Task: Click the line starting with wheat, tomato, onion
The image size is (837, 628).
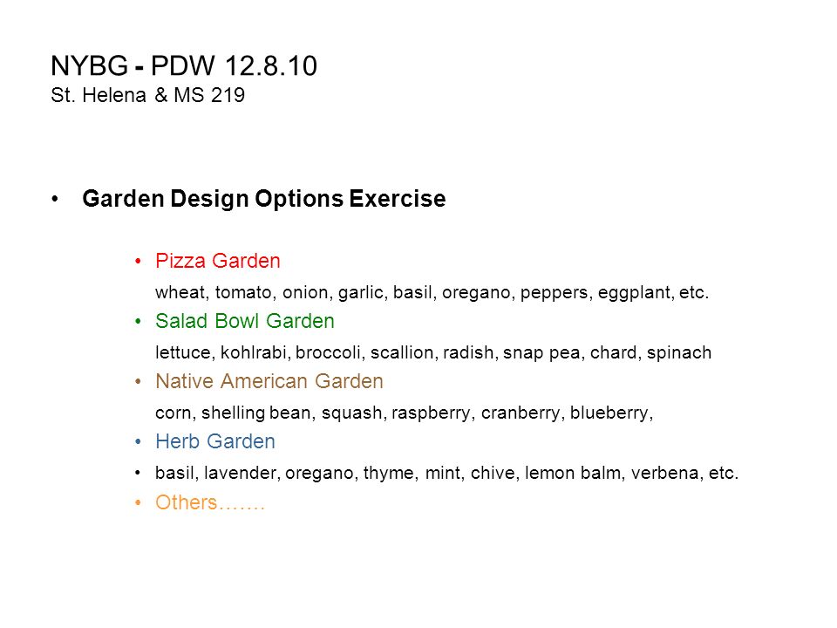Action: pos(432,293)
